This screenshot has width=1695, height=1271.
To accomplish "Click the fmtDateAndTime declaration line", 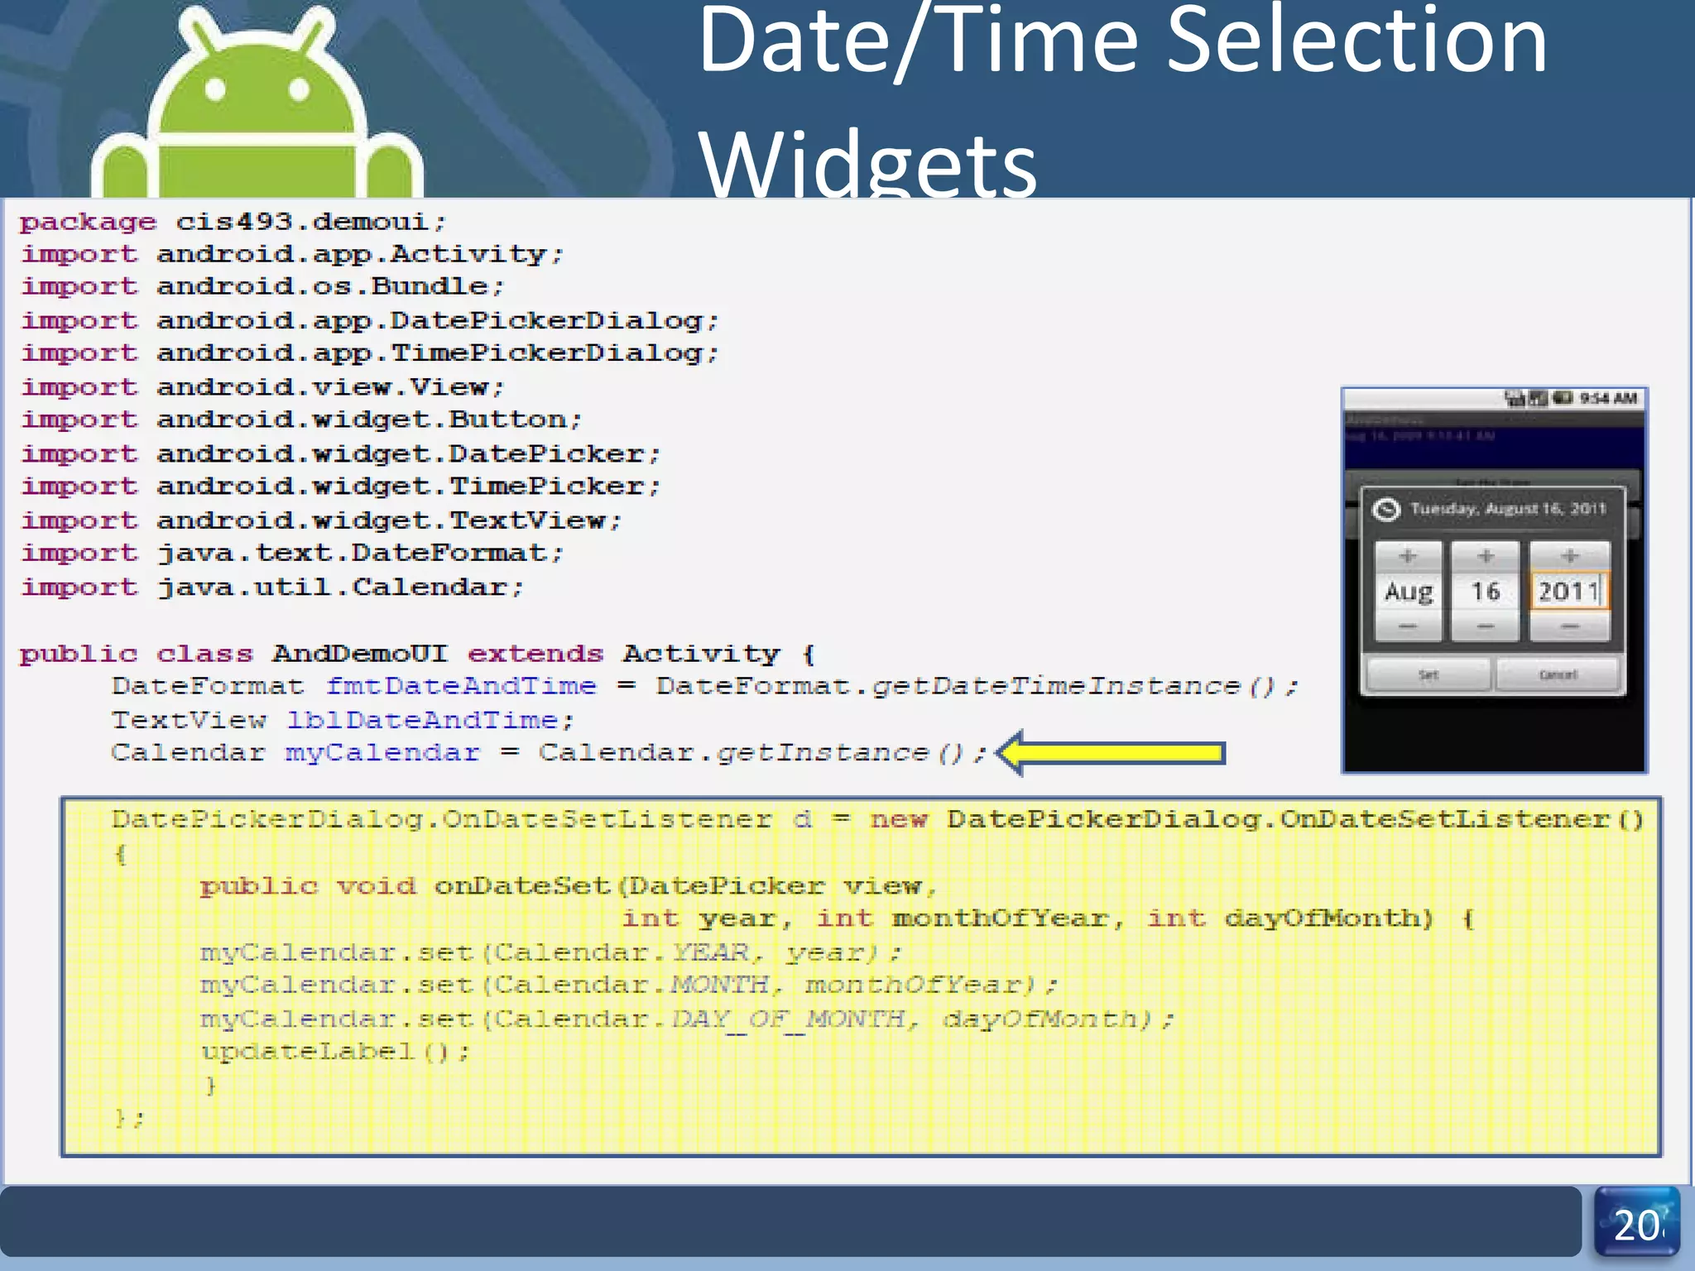I will (x=704, y=686).
